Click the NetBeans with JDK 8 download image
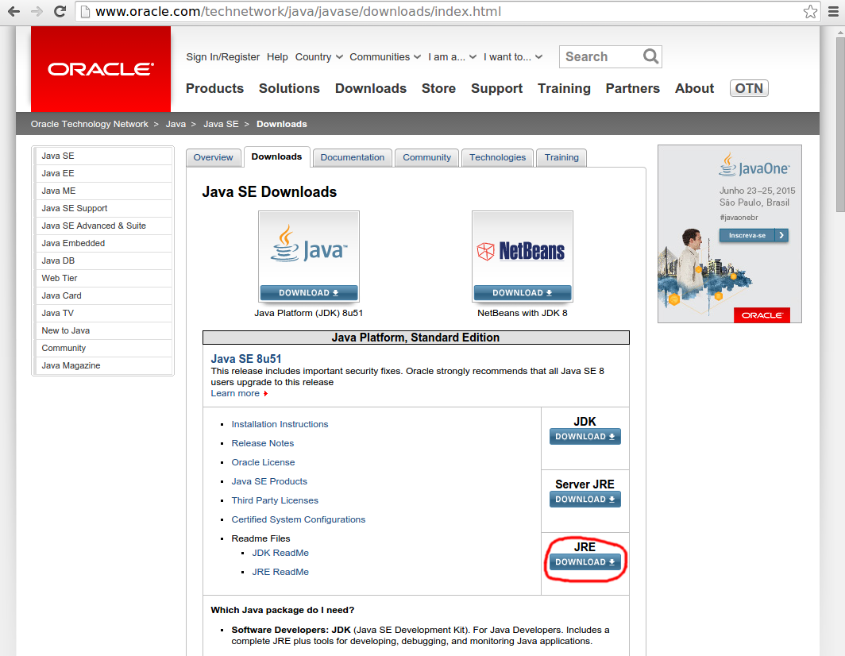Image resolution: width=845 pixels, height=656 pixels. point(523,256)
